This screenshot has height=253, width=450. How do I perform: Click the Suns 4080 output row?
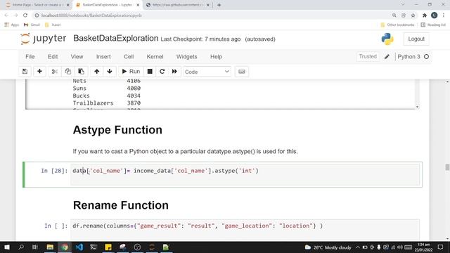click(106, 88)
